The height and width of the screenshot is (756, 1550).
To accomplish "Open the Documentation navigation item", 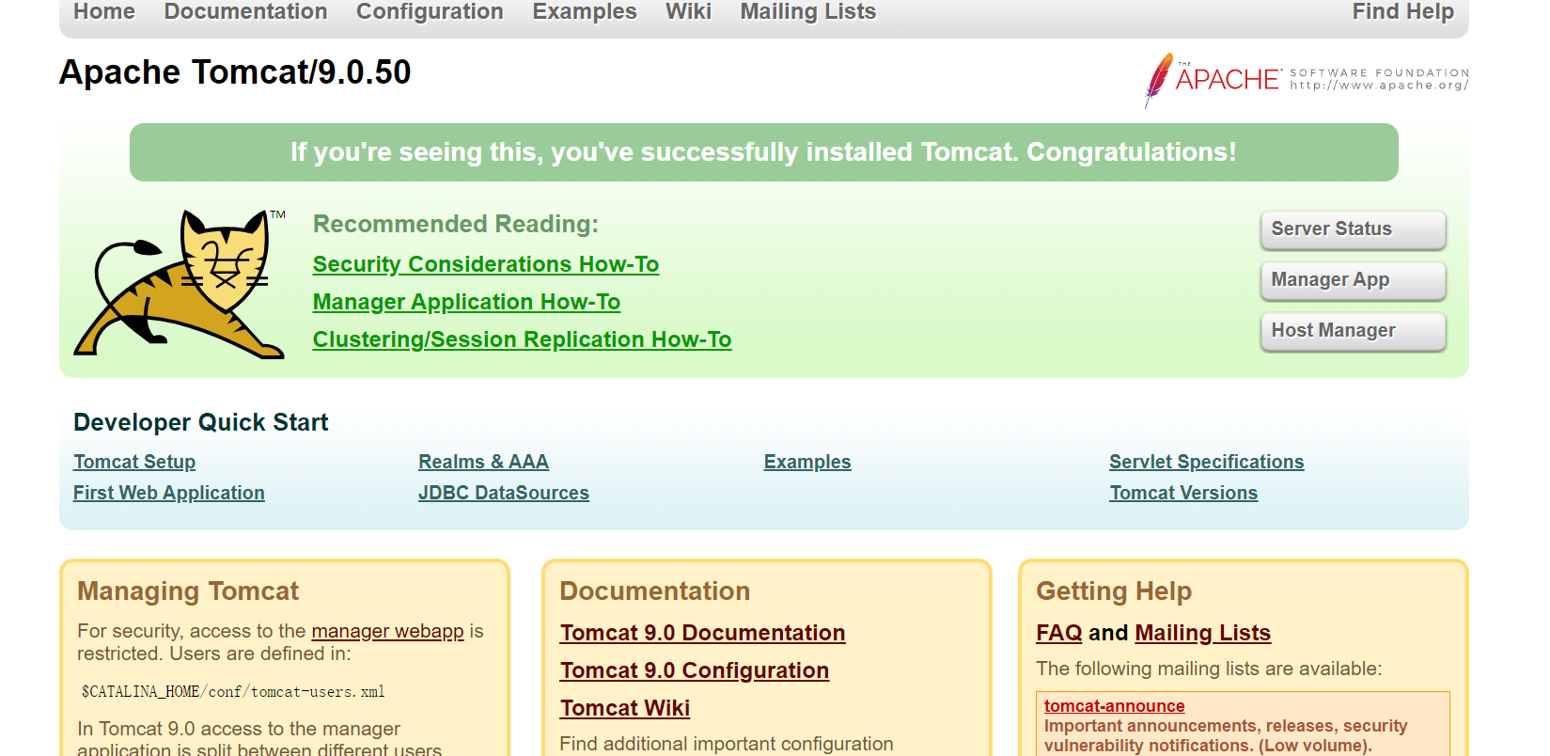I will [x=245, y=12].
